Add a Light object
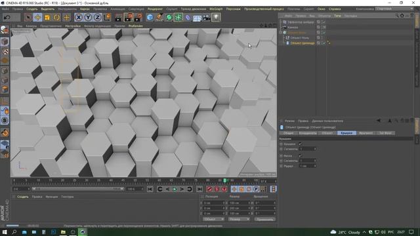Viewport: 420px width, 236px height. pyautogui.click(x=216, y=18)
